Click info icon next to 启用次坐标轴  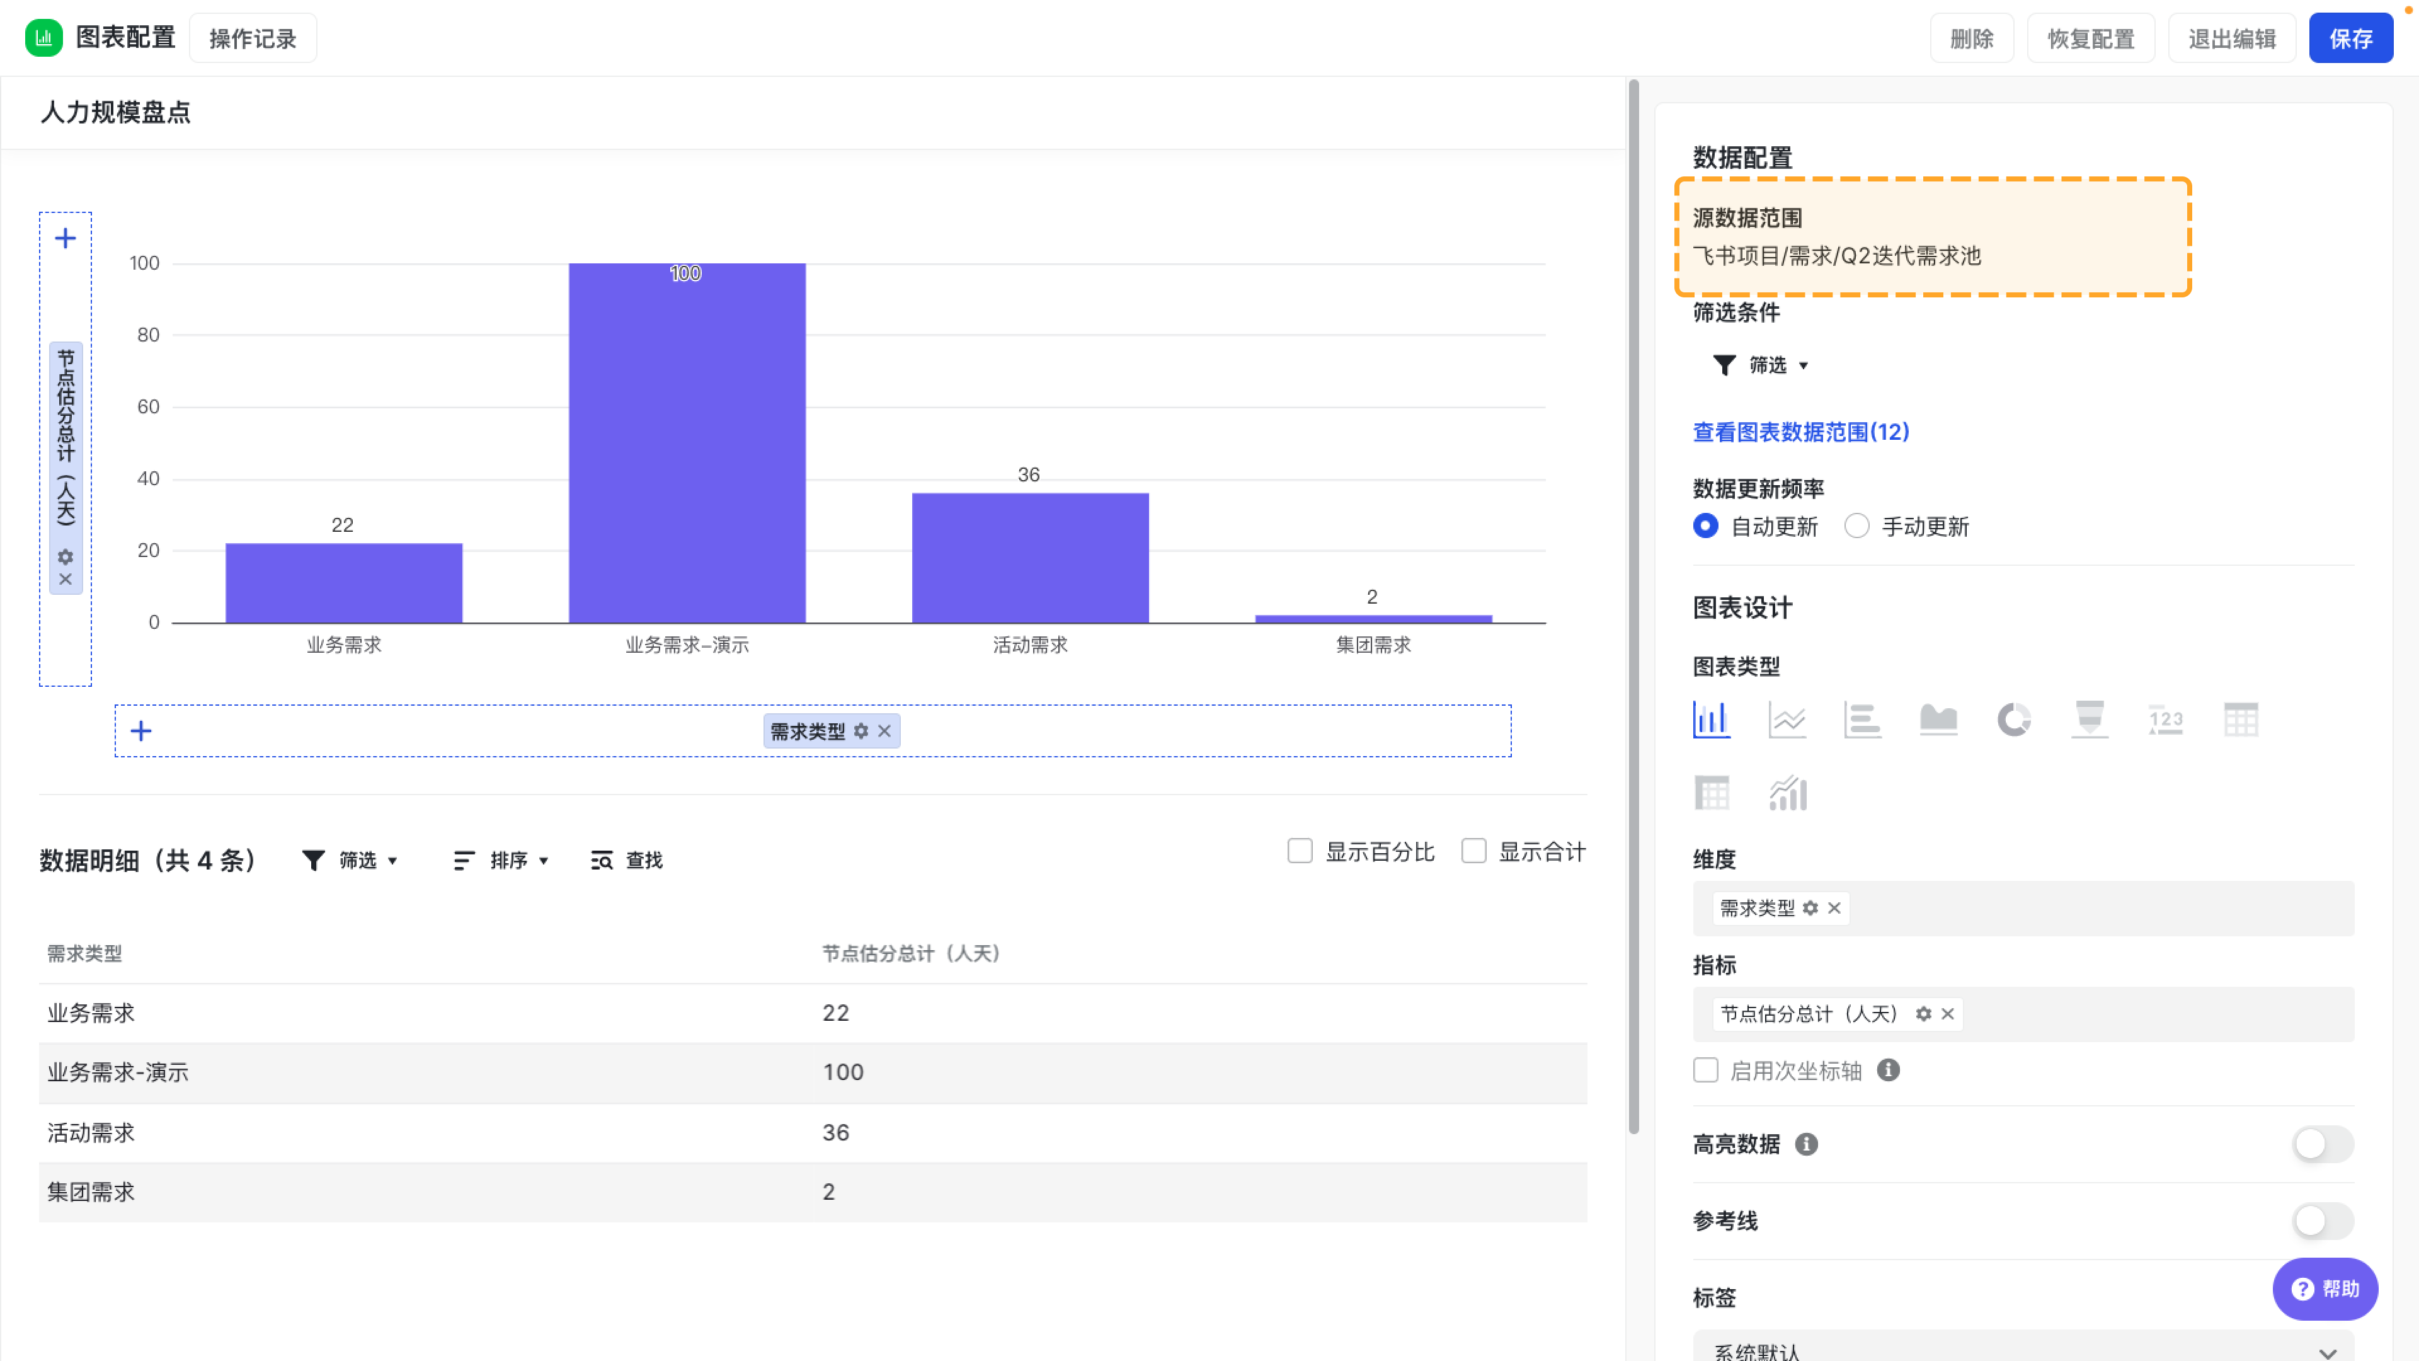(1889, 1070)
